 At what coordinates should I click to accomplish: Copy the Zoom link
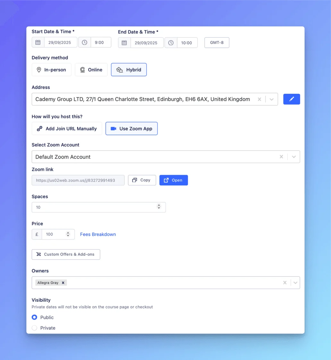[x=142, y=180]
